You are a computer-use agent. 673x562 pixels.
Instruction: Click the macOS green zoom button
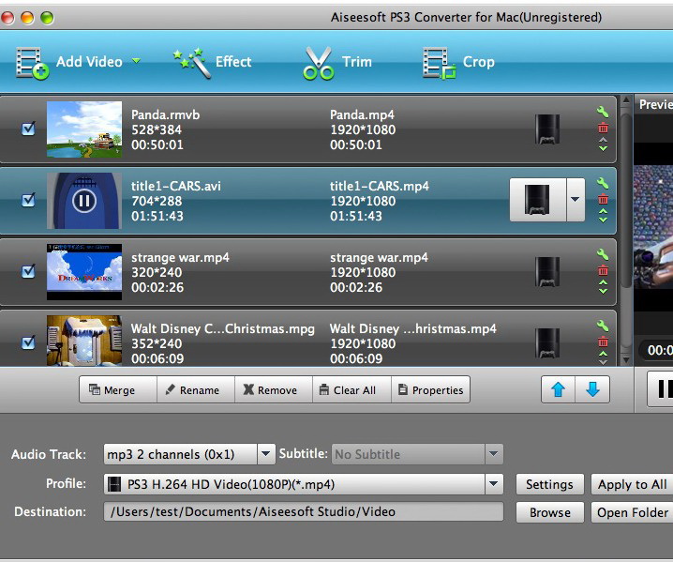click(47, 18)
